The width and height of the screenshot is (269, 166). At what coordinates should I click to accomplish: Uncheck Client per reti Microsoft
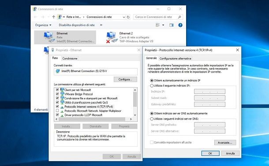(x=57, y=90)
